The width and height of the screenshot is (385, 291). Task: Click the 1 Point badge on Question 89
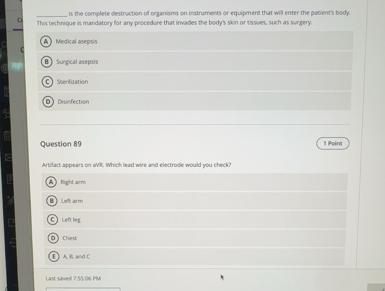pyautogui.click(x=332, y=143)
